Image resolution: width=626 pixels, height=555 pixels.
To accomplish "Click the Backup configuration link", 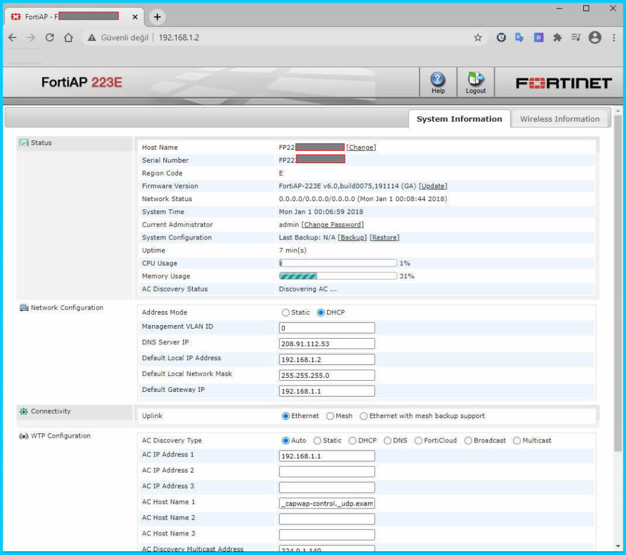I will 352,238.
